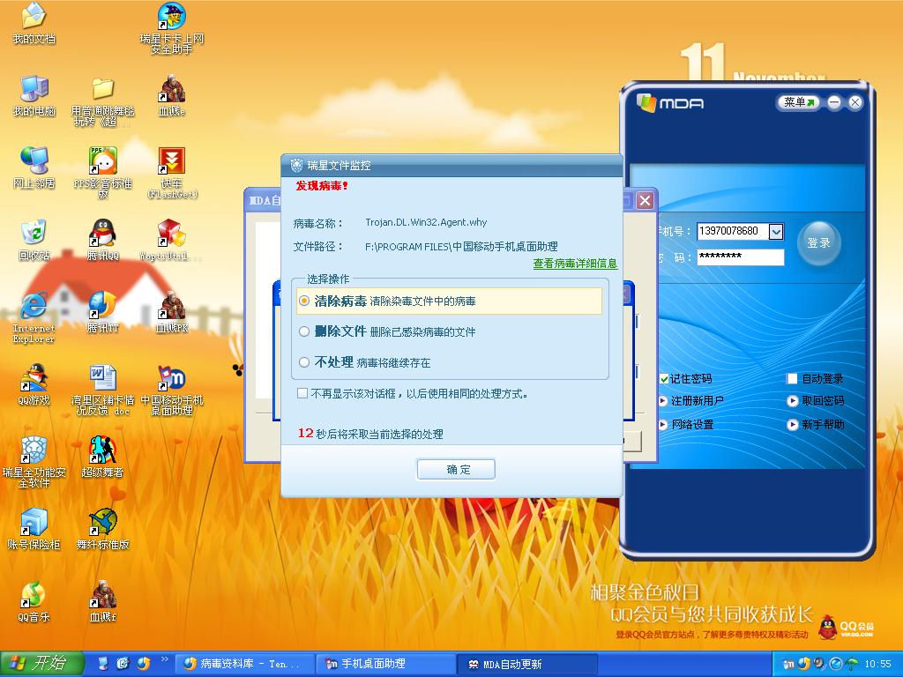Switch to 手机桌面助理 taskbar window
This screenshot has width=903, height=677.
(385, 664)
